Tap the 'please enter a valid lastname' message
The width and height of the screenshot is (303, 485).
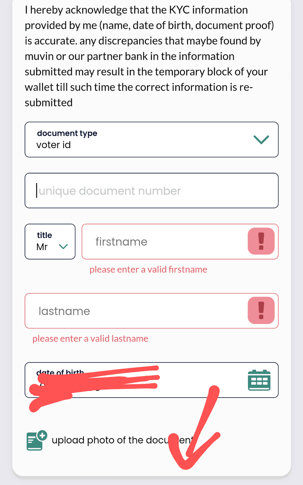pos(90,339)
